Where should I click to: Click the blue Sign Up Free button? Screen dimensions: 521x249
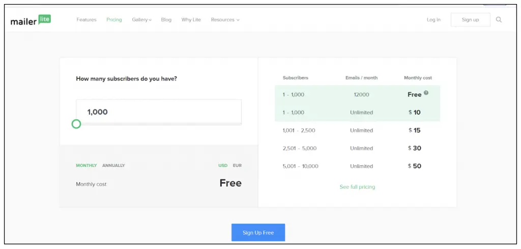coord(258,232)
